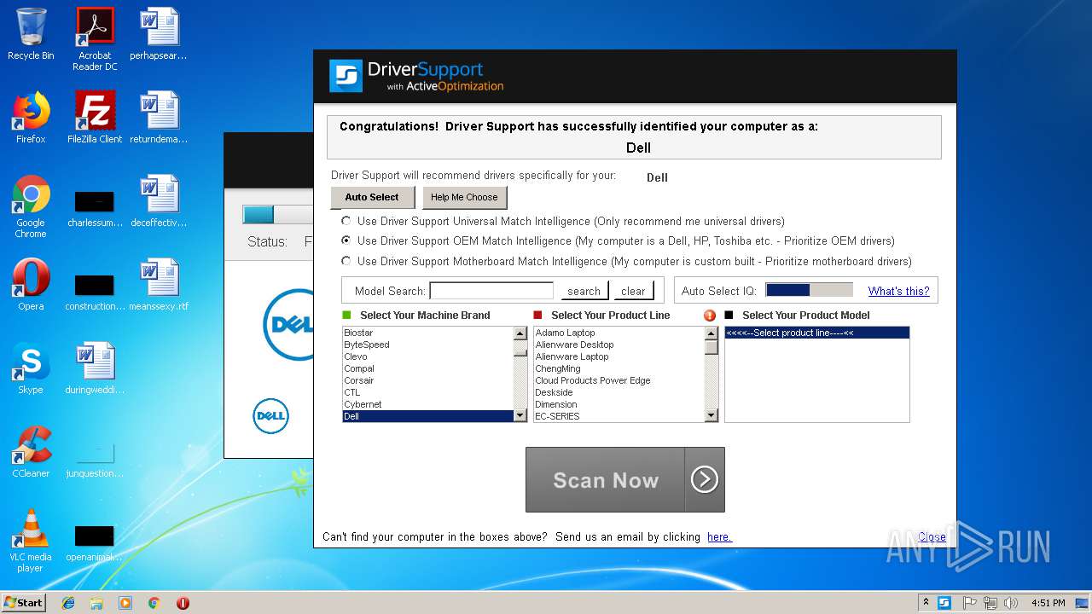Click the arrow icon on Scan Now

[705, 480]
